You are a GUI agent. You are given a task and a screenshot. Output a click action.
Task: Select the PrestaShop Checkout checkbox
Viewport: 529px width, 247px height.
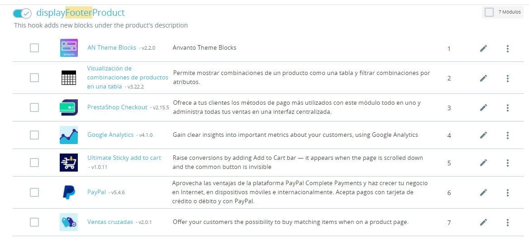34,107
